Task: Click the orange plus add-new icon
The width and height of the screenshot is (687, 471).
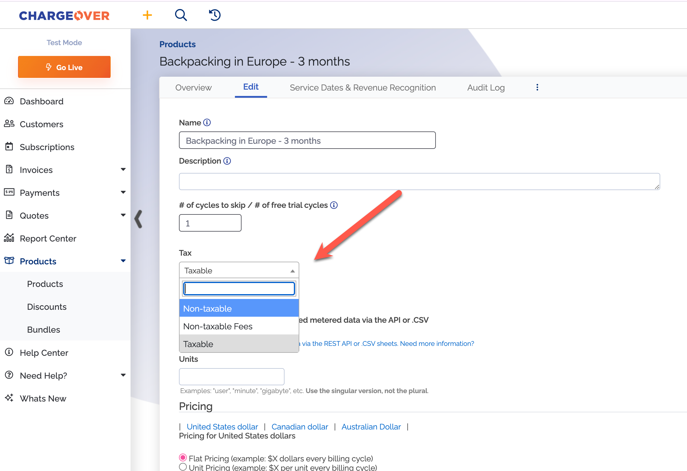Action: click(x=147, y=15)
